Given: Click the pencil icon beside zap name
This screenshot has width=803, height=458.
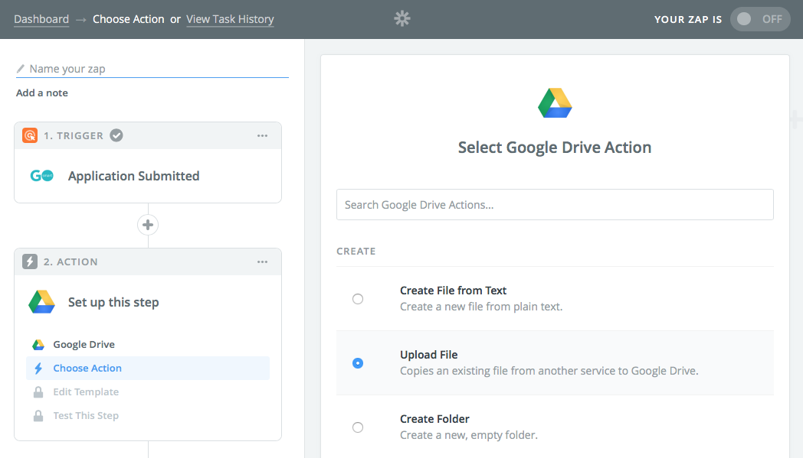Looking at the screenshot, I should [x=21, y=69].
